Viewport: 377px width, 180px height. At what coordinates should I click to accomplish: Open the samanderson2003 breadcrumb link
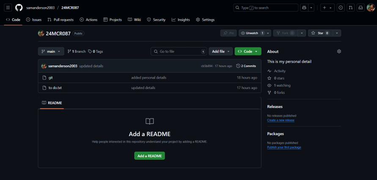click(40, 8)
